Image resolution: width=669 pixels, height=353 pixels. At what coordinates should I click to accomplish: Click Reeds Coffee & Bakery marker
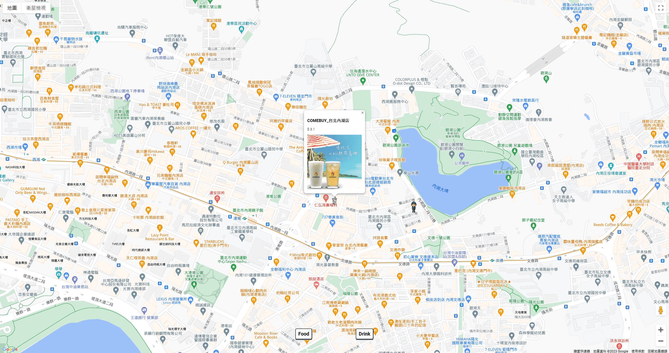[613, 218]
